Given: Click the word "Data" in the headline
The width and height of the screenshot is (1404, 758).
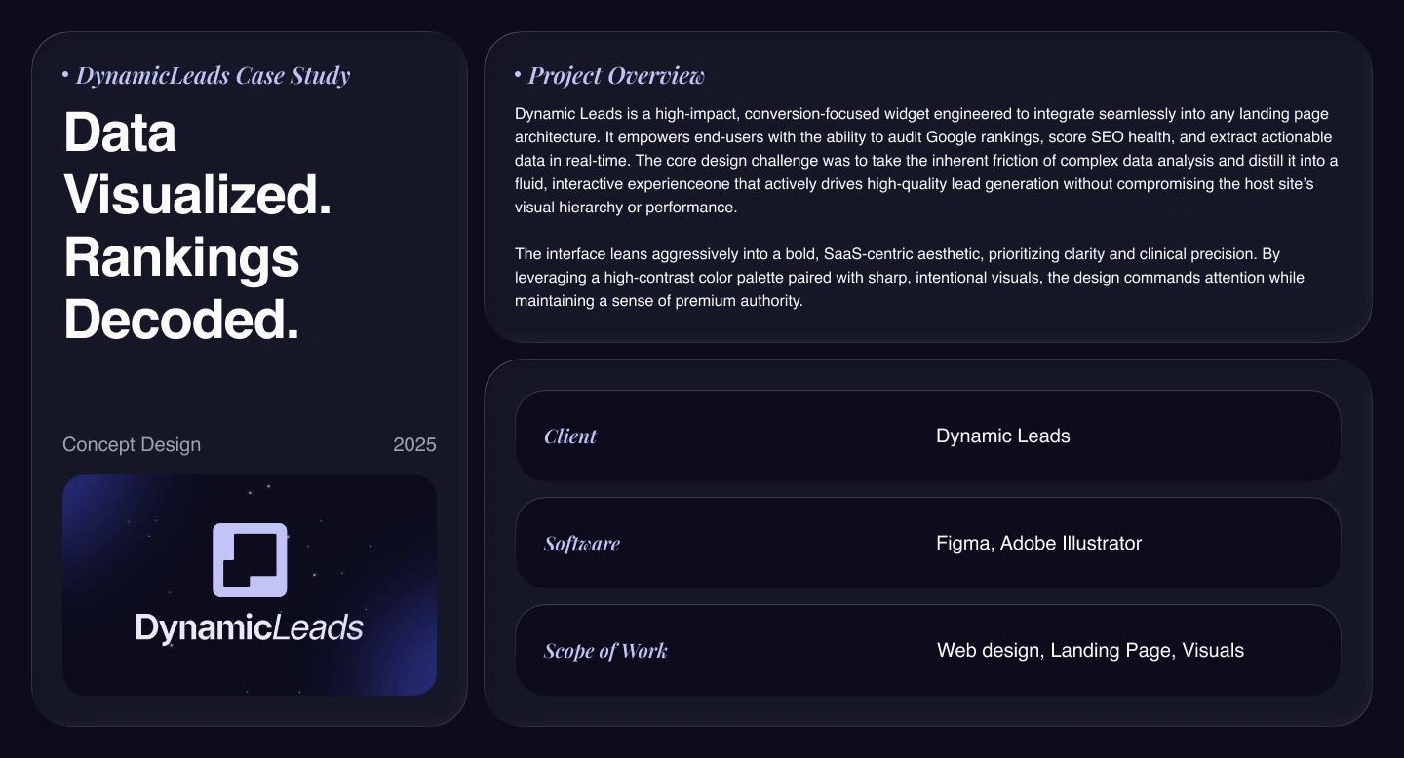Looking at the screenshot, I should (x=120, y=133).
